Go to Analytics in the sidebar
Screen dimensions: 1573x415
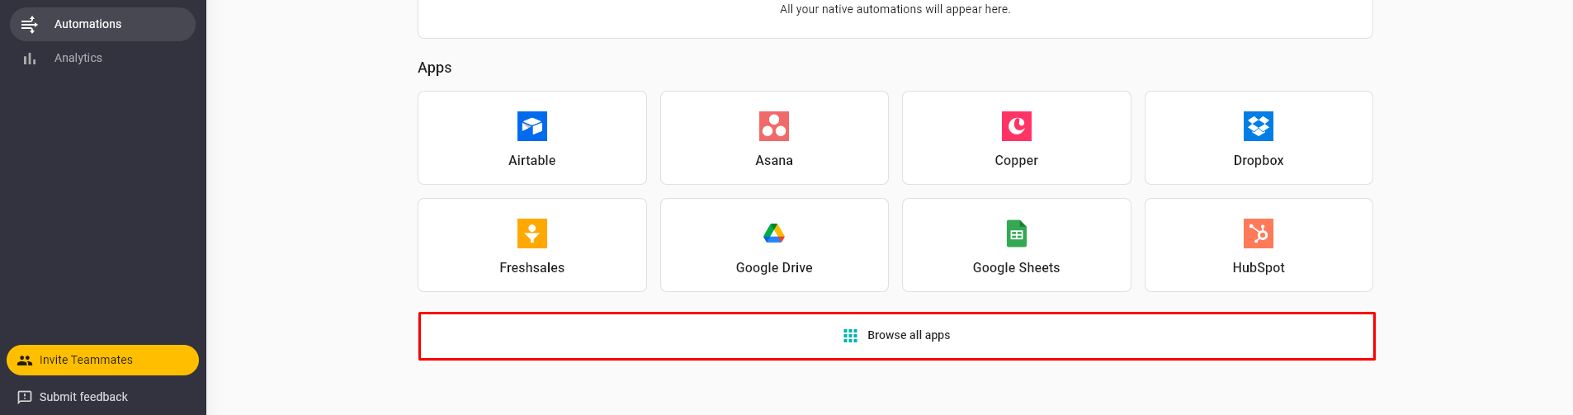coord(102,58)
